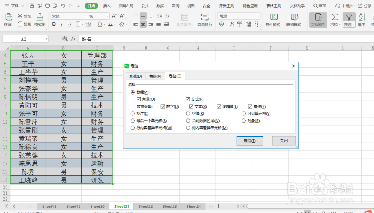Screen dimensions: 374x213
Task: Switch to the Sheet22 worksheet tab
Action: coord(145,206)
